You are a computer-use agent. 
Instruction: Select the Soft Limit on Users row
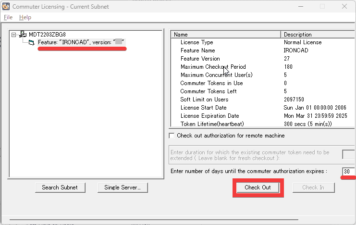tap(263, 100)
